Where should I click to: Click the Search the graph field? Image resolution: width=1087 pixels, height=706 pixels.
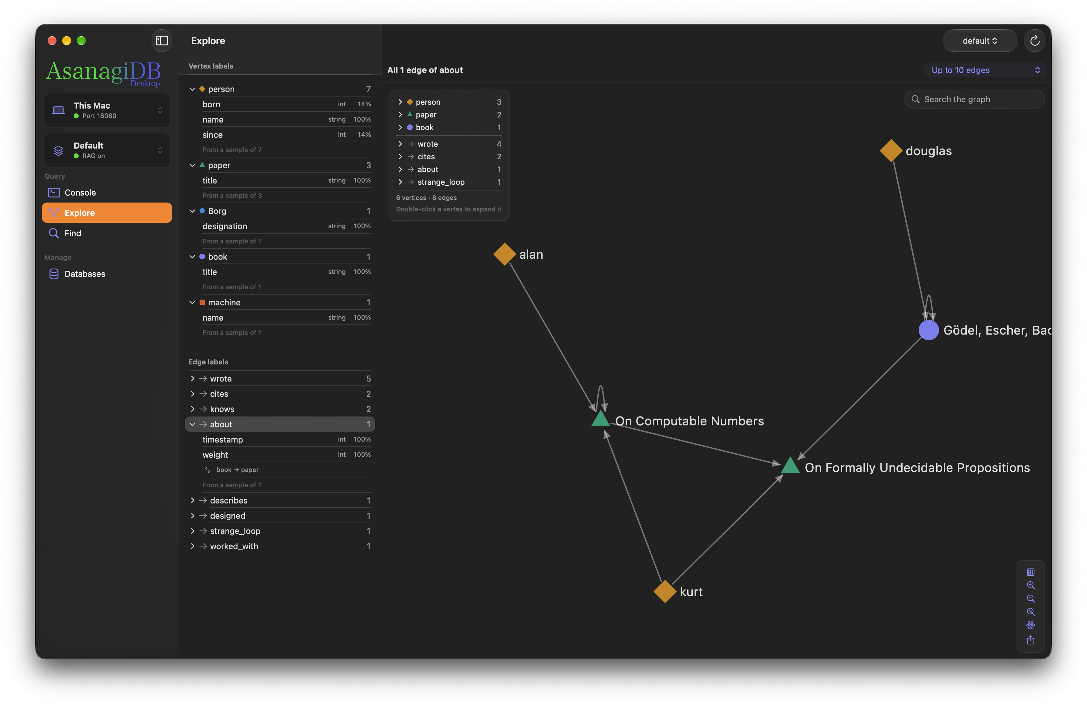click(x=974, y=99)
